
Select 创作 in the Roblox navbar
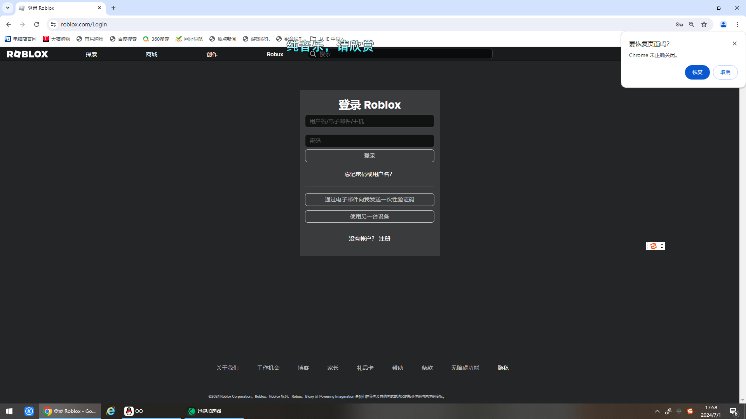click(x=212, y=54)
